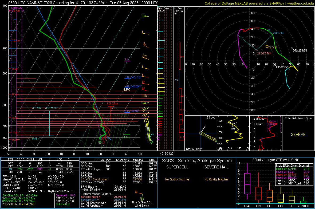Click the -30 C=29730' height label

[133, 77]
